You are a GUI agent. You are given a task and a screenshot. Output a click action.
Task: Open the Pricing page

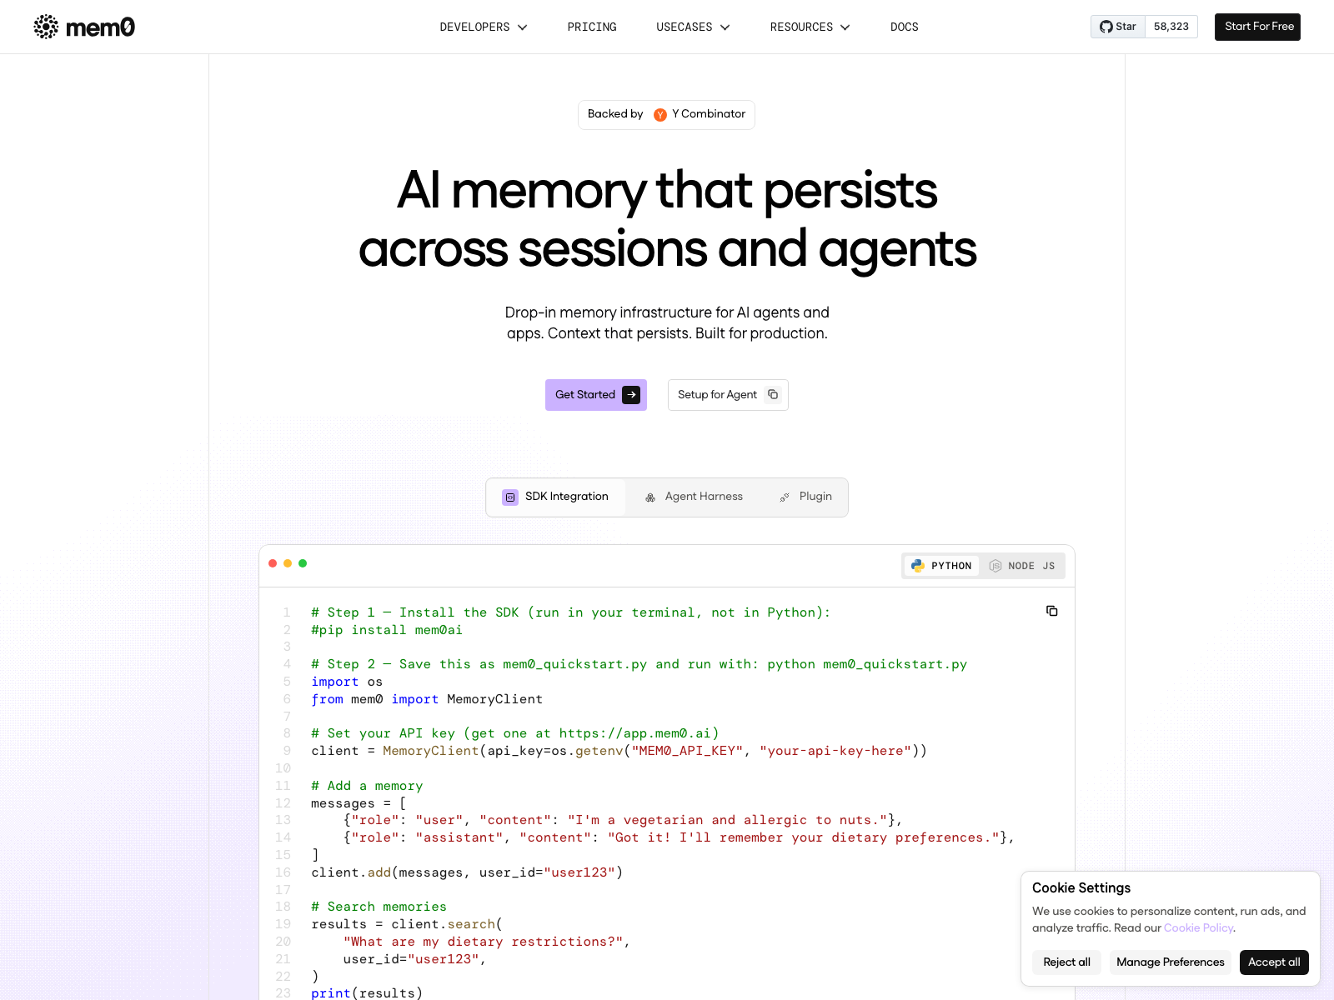coord(592,27)
